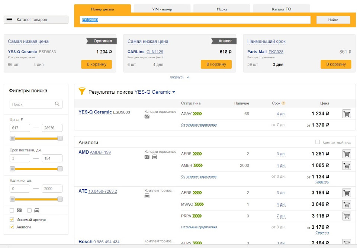Expand Остальные предложения for ATE
Screen dimensions: 357x248
click(x=199, y=227)
